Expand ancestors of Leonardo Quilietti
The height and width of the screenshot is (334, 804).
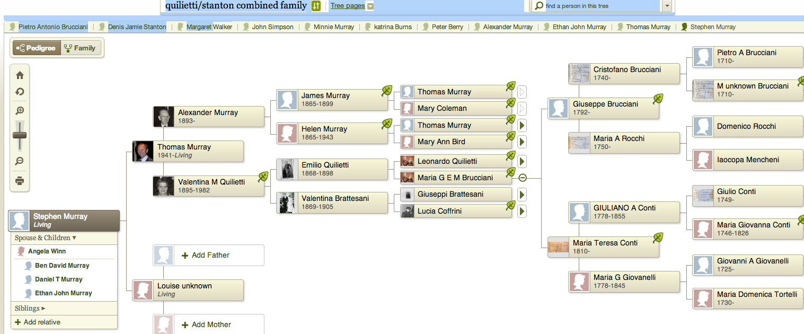click(522, 161)
